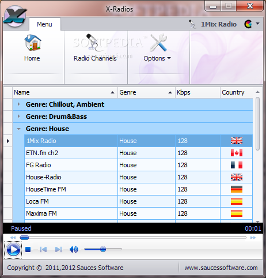Adjust the volume slider handle
Viewport: 266px width, 278px height.
coord(103,249)
